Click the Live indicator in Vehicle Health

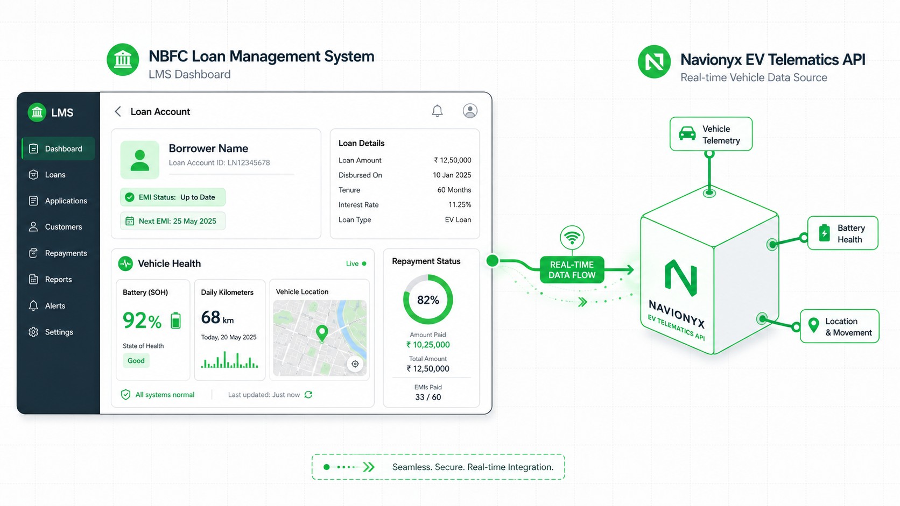click(x=356, y=263)
